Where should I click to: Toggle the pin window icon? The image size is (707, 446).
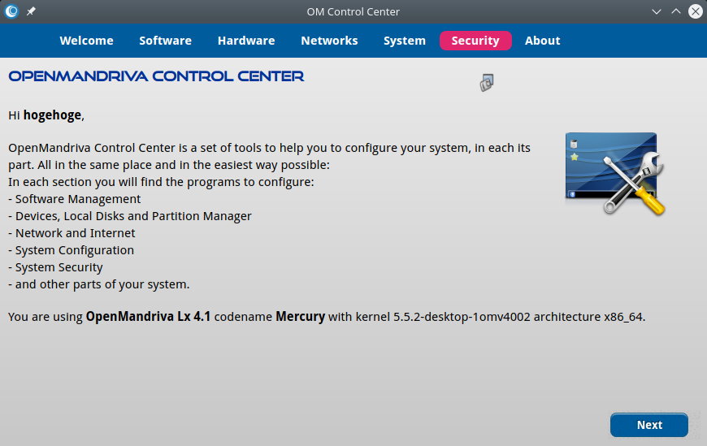coord(31,11)
